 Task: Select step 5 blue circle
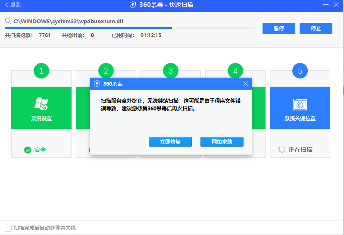[300, 71]
